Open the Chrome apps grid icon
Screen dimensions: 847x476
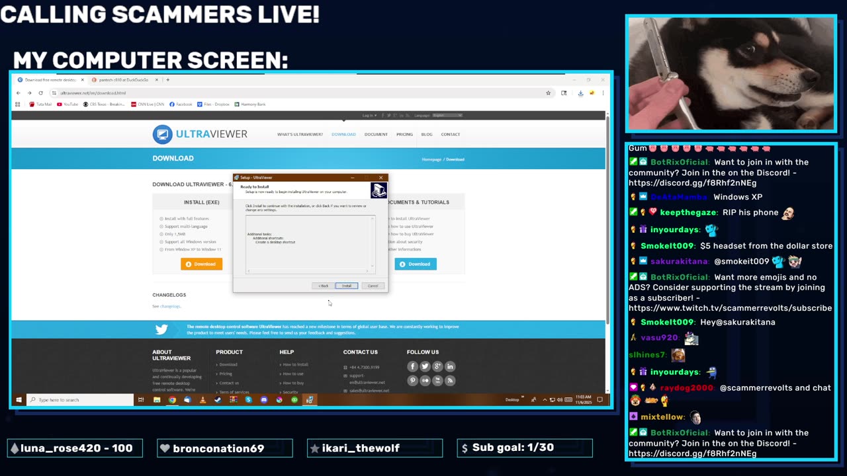tap(17, 104)
